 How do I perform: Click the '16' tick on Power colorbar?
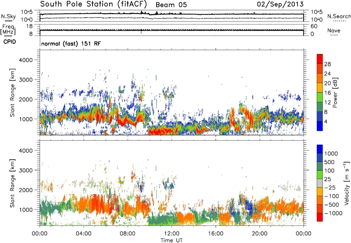[x=327, y=93]
